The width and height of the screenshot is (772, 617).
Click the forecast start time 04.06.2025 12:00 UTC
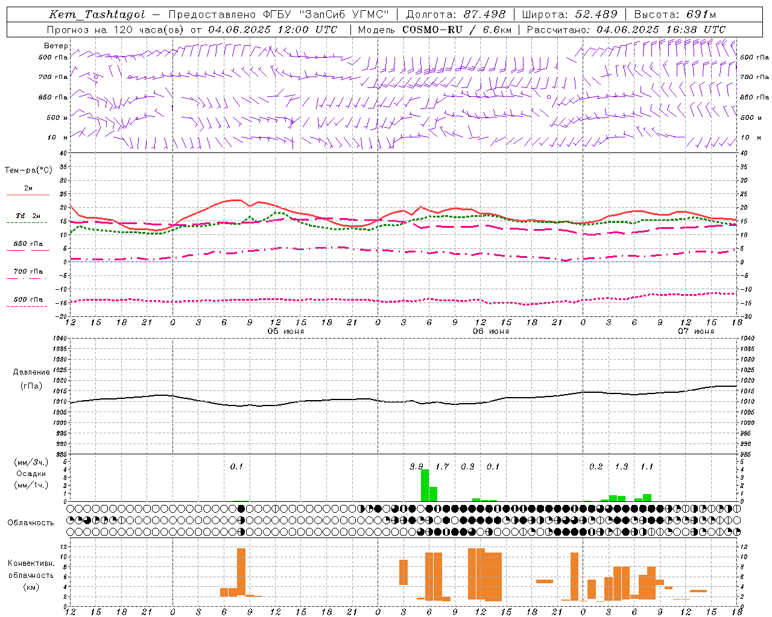(x=273, y=30)
